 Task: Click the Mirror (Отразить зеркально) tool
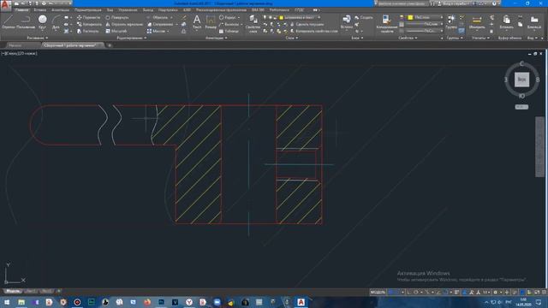tap(124, 24)
